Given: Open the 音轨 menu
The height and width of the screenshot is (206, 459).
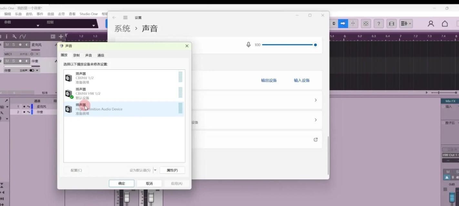Looking at the screenshot, I should pyautogui.click(x=29, y=14).
